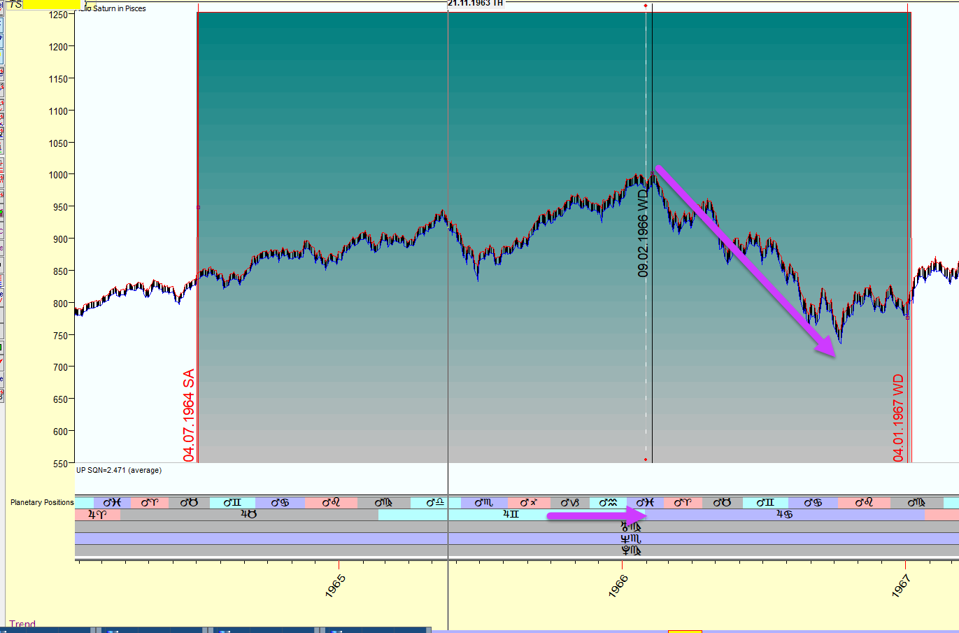Select the Mars in Sagittarius segment
This screenshot has width=959, height=633.
coord(529,503)
